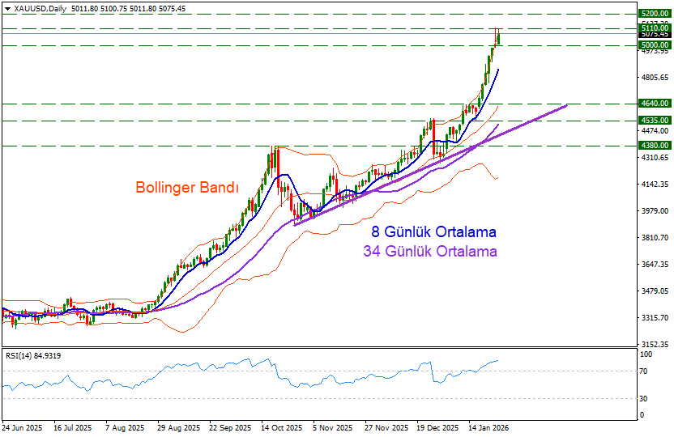The image size is (674, 437).
Task: Select the 4640.00 support level label
Action: [654, 104]
